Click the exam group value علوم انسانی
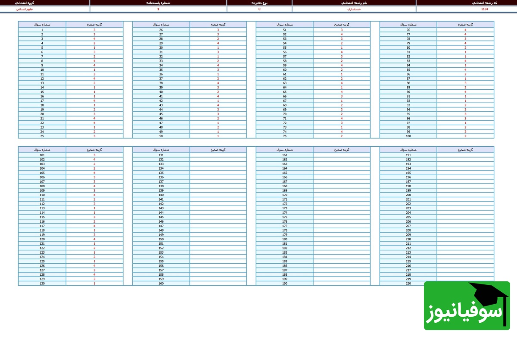 [45, 9]
